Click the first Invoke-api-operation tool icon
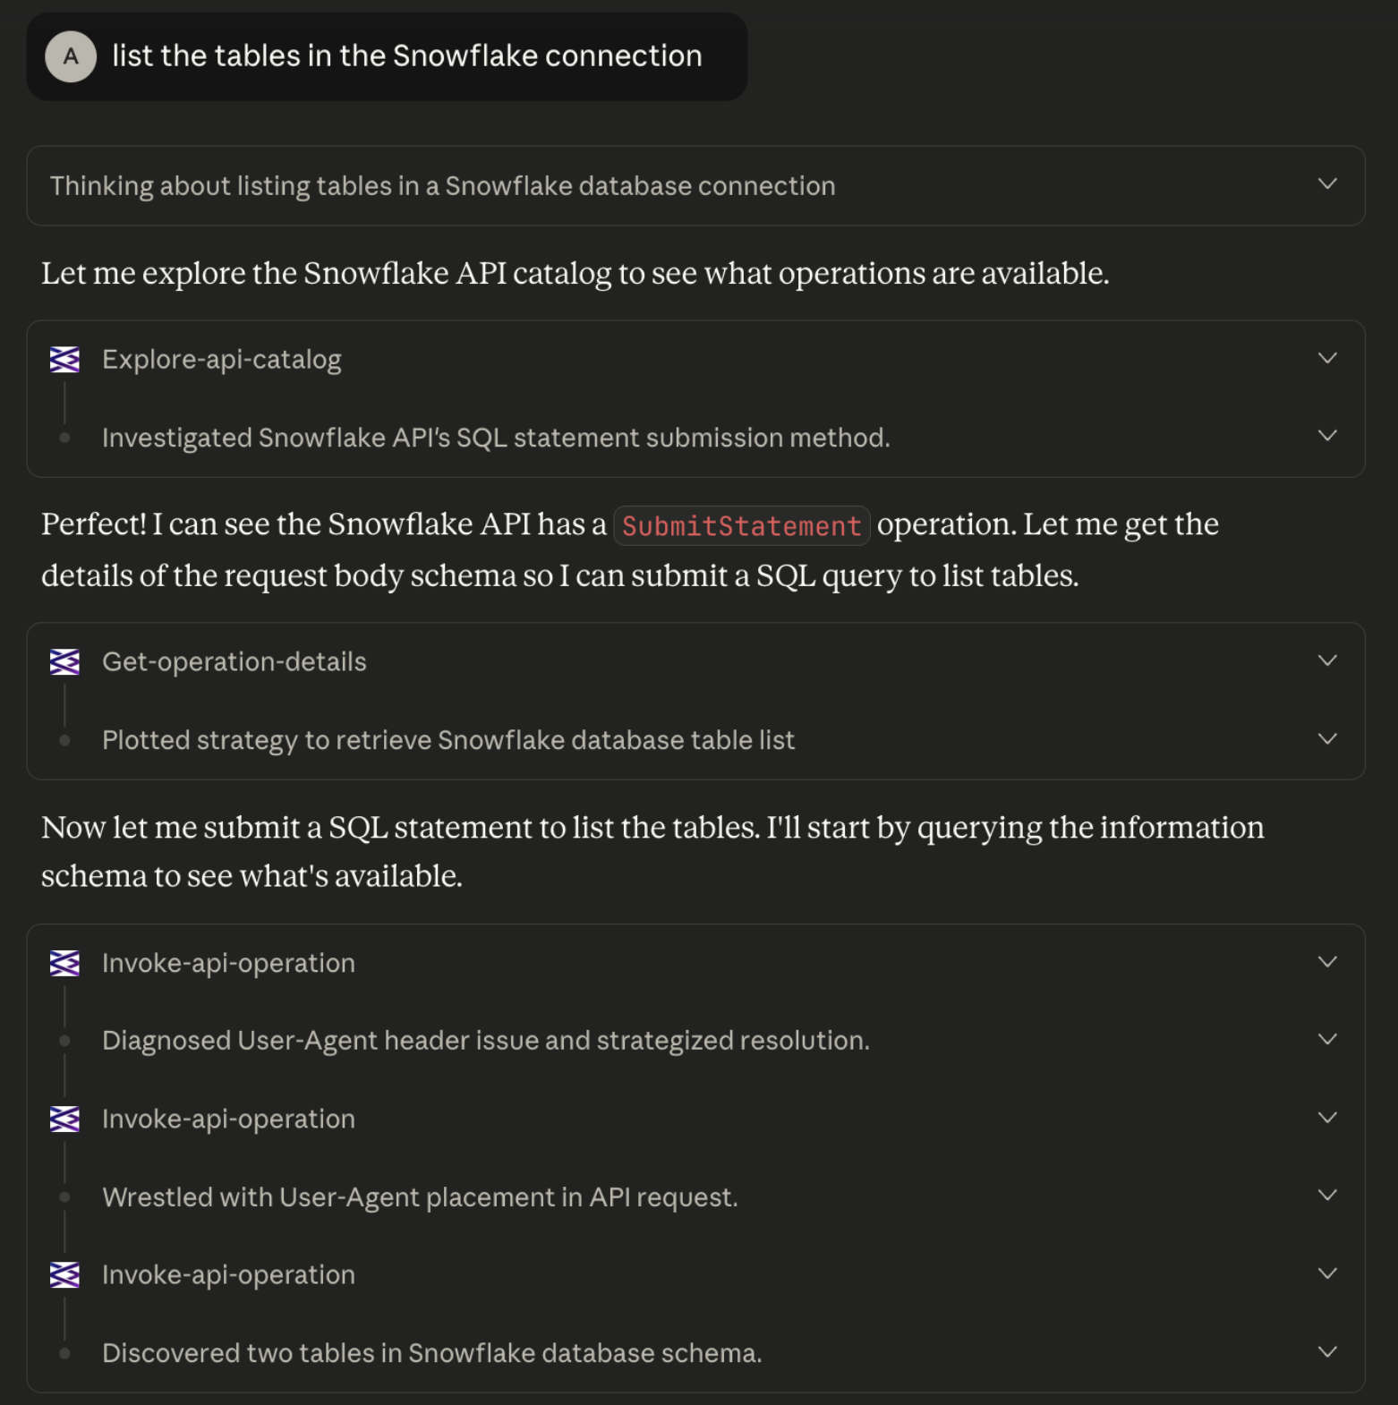 [x=64, y=964]
